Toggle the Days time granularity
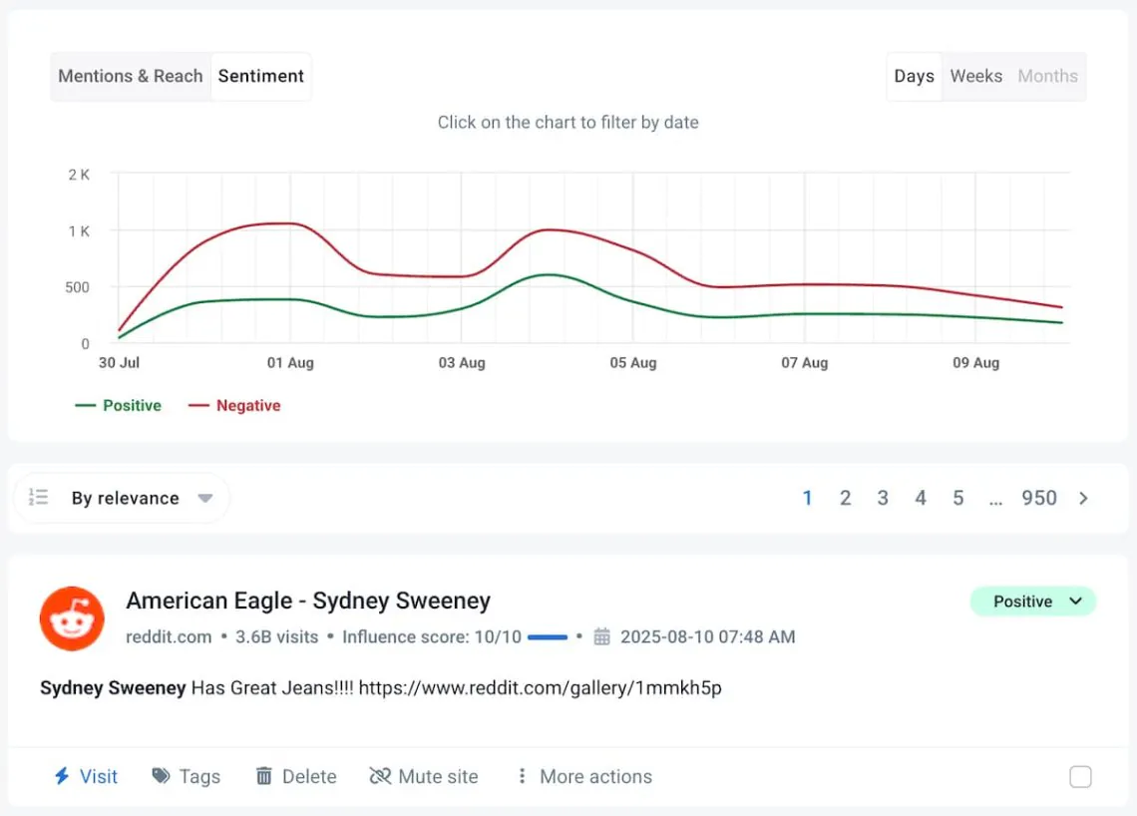The width and height of the screenshot is (1137, 816). 914,76
